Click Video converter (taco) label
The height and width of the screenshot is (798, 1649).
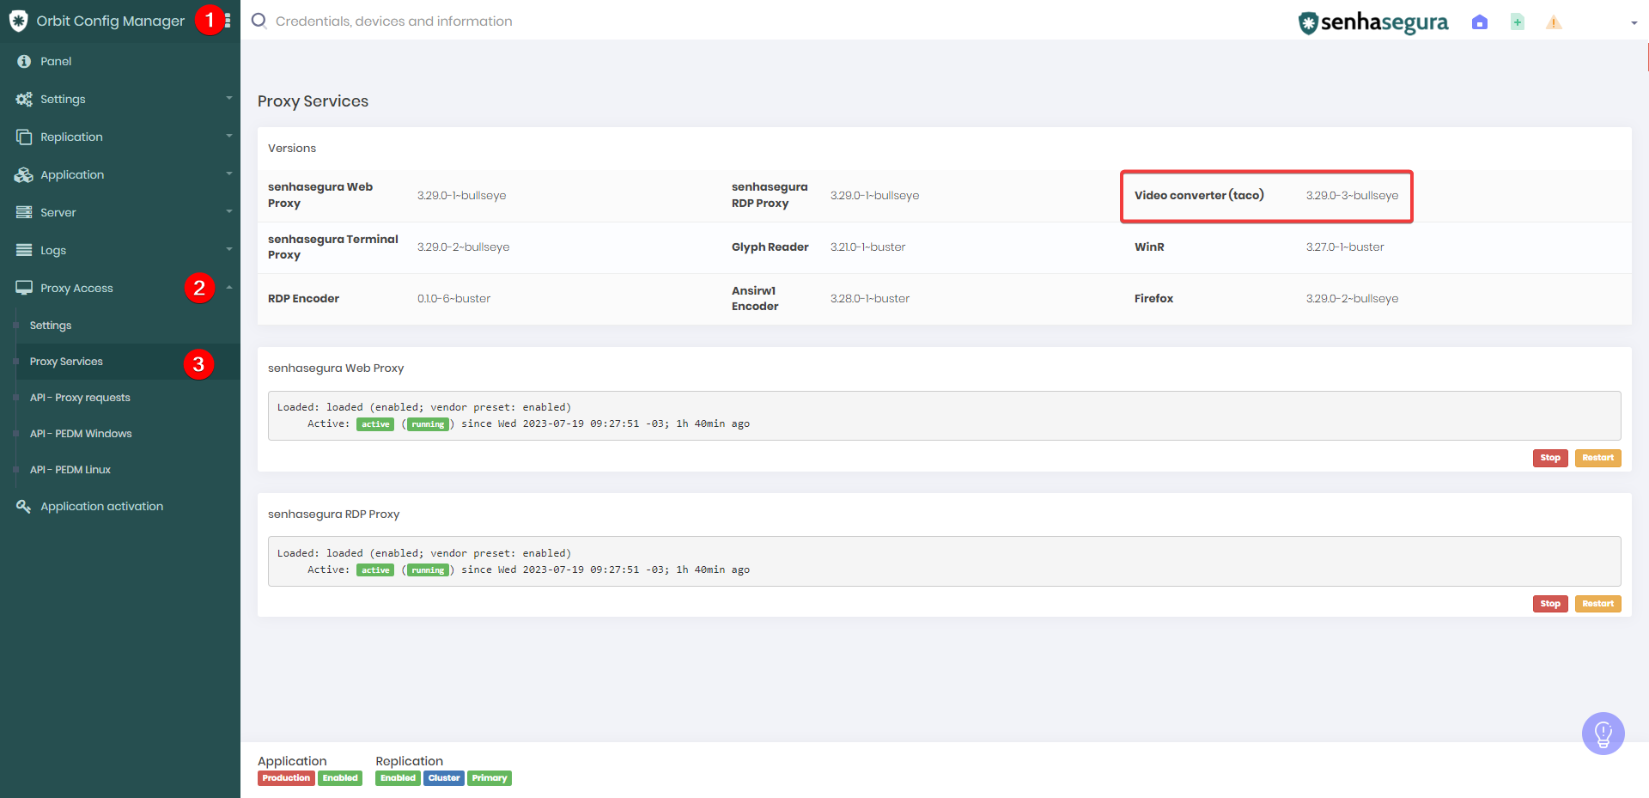(1199, 196)
